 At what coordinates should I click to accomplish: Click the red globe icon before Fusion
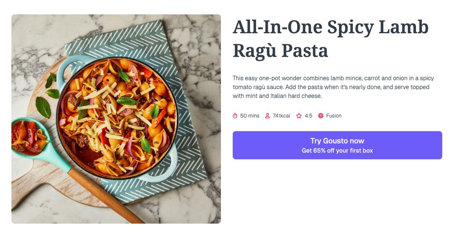click(320, 116)
